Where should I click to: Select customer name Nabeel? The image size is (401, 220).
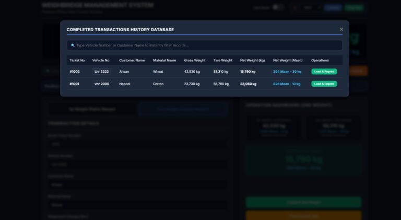pos(125,84)
